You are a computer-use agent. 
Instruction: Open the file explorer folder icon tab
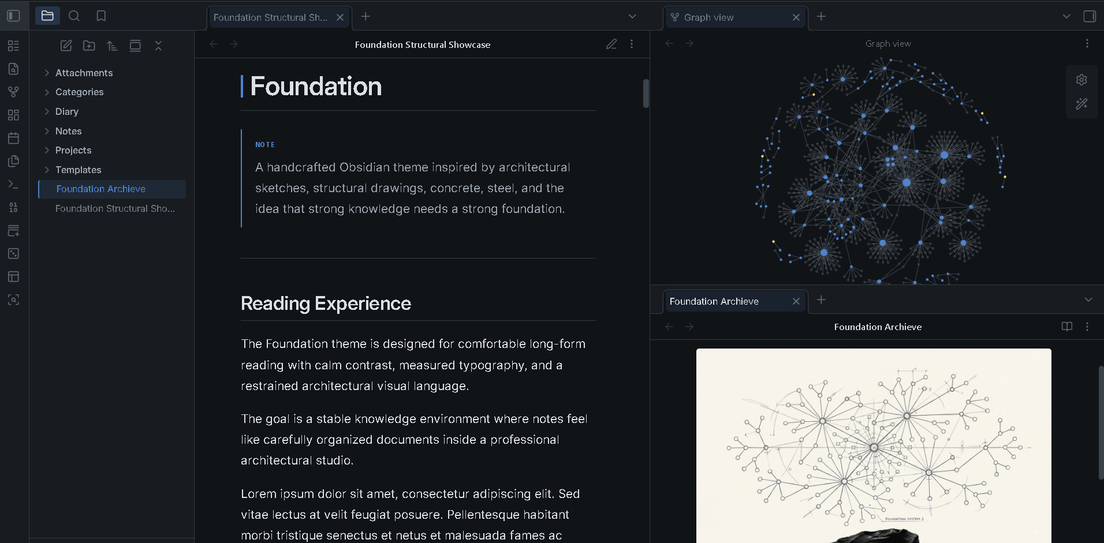point(47,16)
